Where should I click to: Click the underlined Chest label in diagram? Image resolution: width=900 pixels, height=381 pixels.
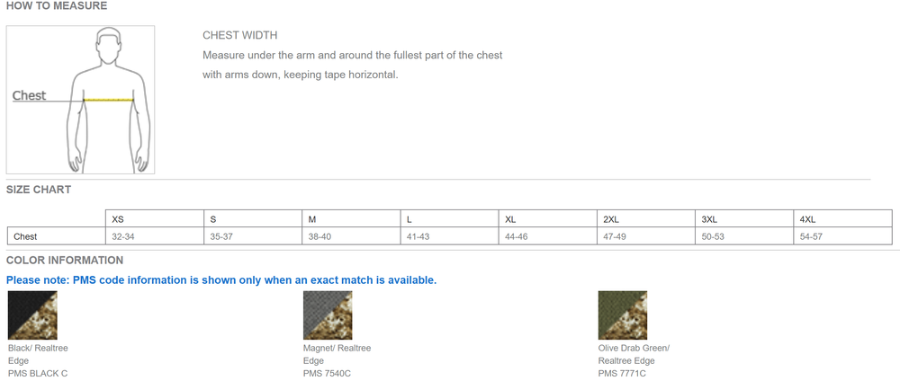[29, 95]
